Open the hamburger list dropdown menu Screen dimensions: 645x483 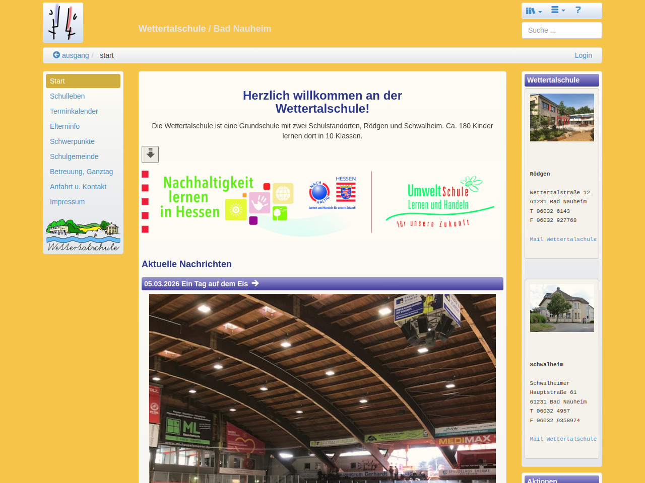click(558, 10)
